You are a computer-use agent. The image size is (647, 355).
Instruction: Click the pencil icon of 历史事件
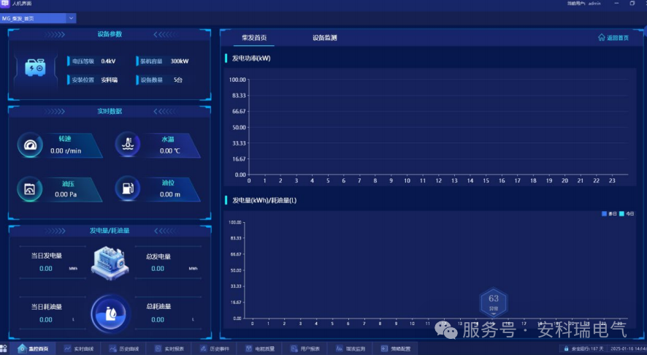[203, 349]
